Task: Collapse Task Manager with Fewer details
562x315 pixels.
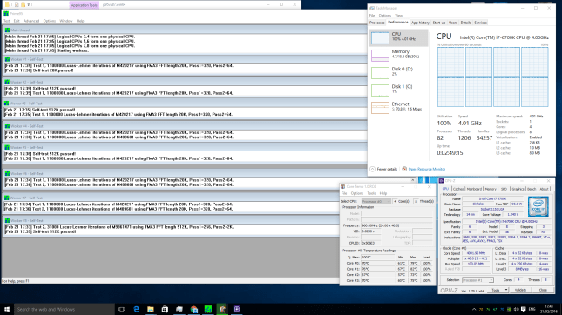Action: coord(383,169)
